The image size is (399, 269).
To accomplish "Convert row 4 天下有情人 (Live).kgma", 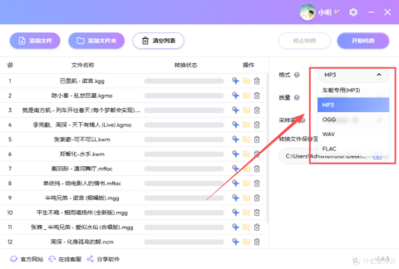I will (x=235, y=125).
